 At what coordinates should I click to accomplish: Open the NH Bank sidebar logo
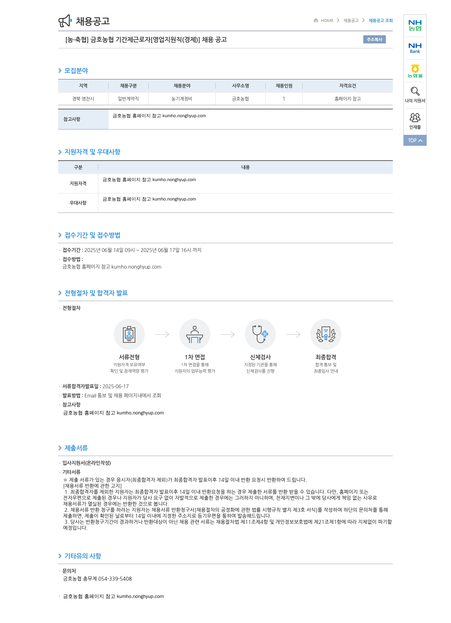(415, 48)
